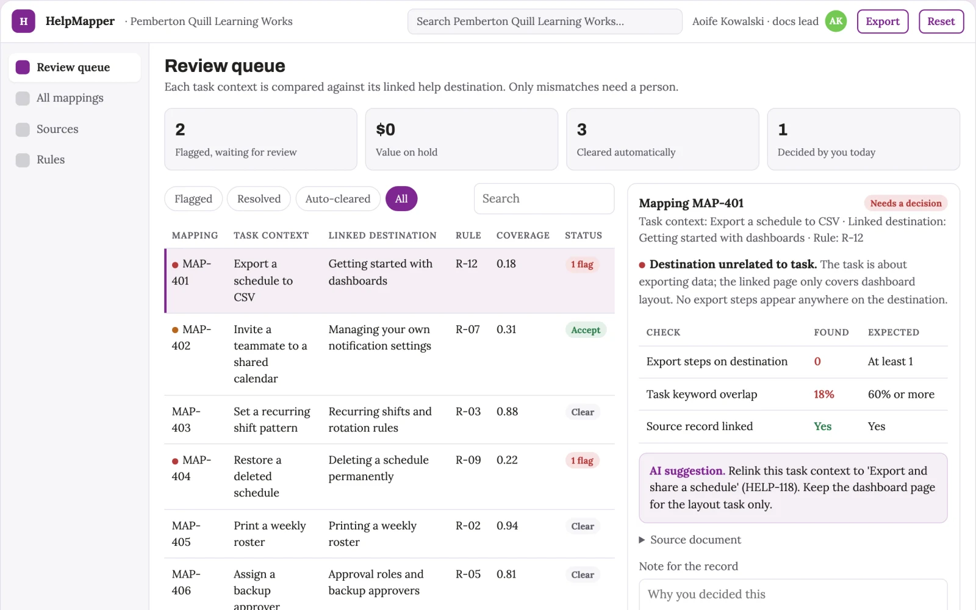Click 'Deleting a schedule permanently' destination

(379, 468)
